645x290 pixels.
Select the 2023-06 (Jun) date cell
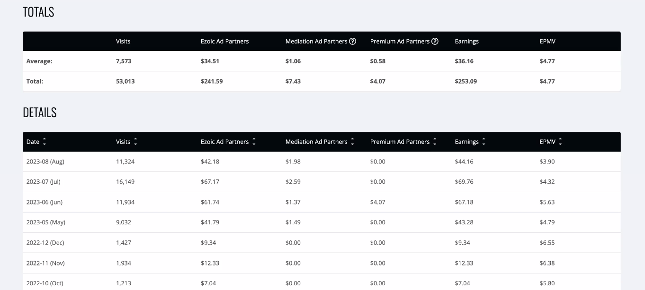pyautogui.click(x=44, y=202)
